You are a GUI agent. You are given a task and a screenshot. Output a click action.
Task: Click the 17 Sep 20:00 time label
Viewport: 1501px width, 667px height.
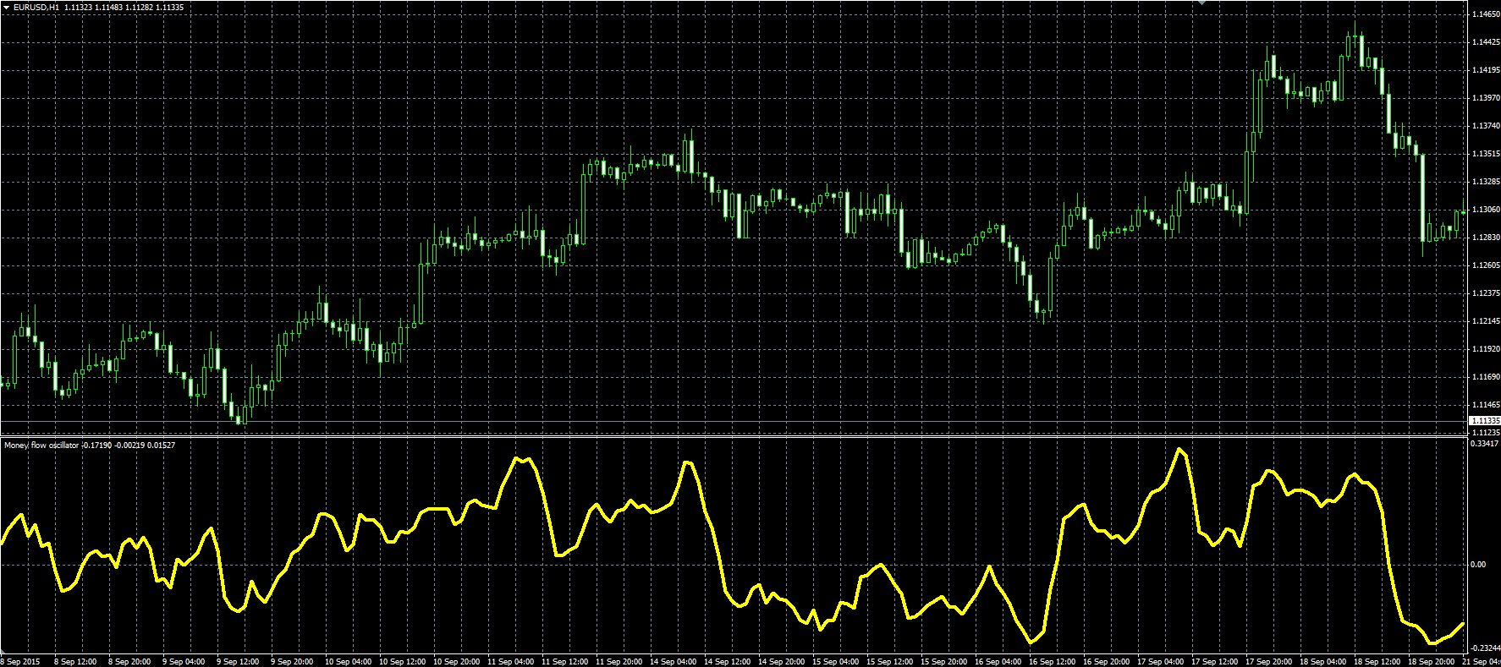click(1269, 662)
